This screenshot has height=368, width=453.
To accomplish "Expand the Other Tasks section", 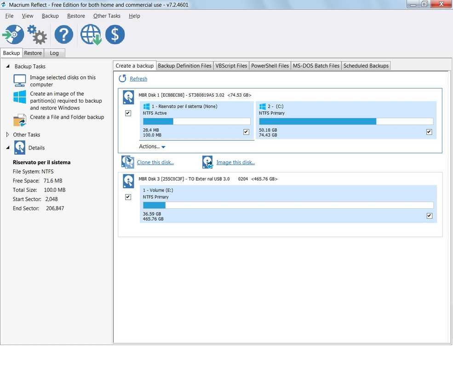I will [7, 135].
